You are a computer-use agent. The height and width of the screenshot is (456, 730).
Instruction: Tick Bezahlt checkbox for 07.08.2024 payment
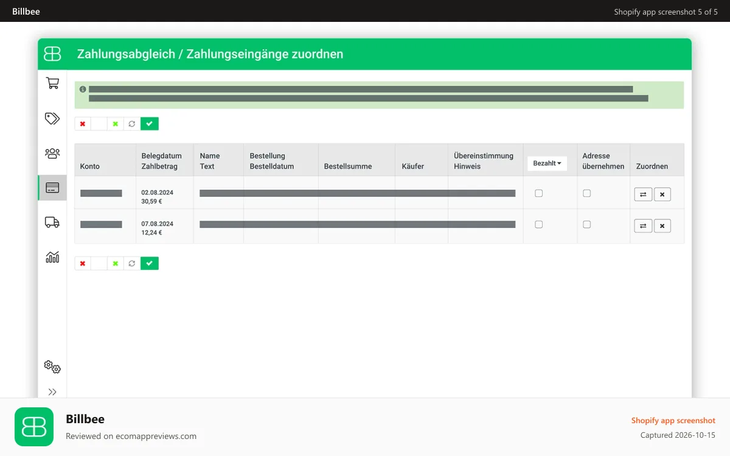(x=538, y=224)
